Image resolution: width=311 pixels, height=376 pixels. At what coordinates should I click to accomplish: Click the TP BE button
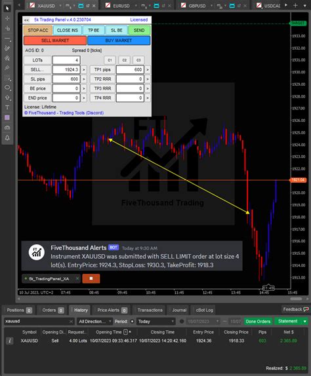[x=93, y=30]
